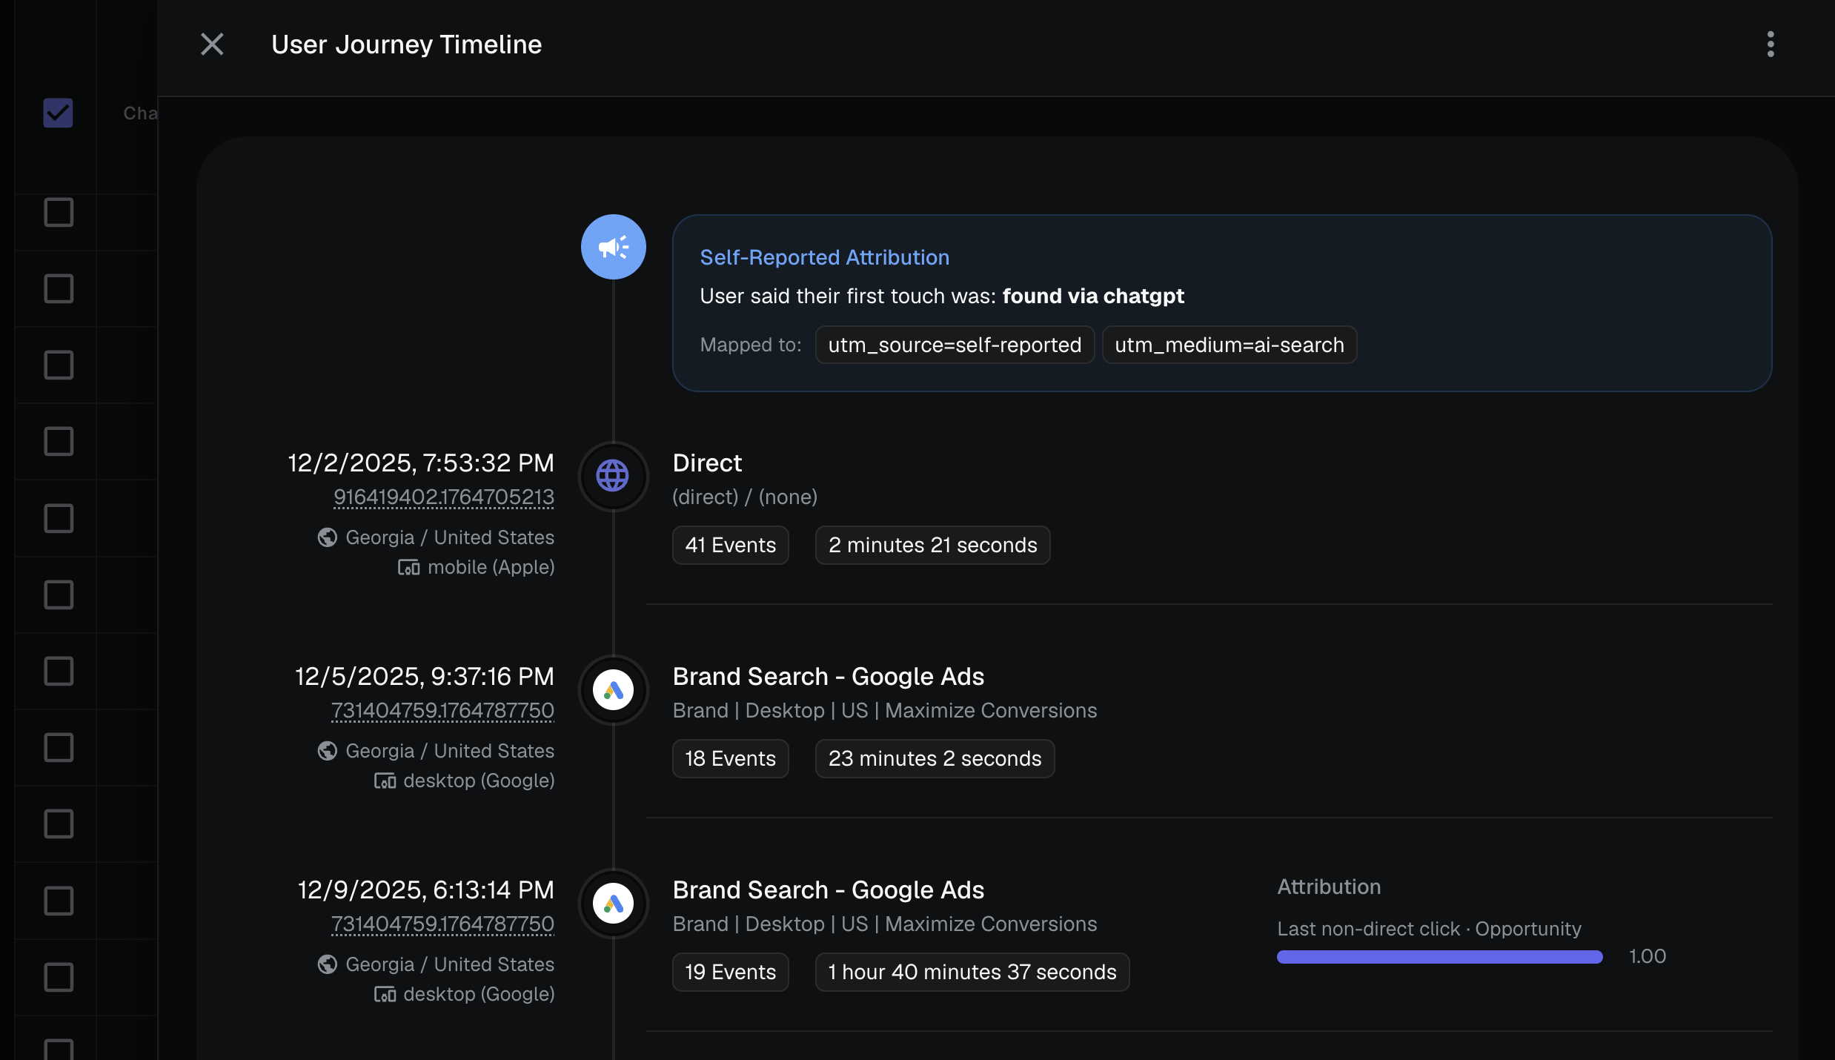The height and width of the screenshot is (1060, 1835).
Task: Click the 12/9/2025, 6:13:14 PM timestamp
Action: (x=426, y=890)
